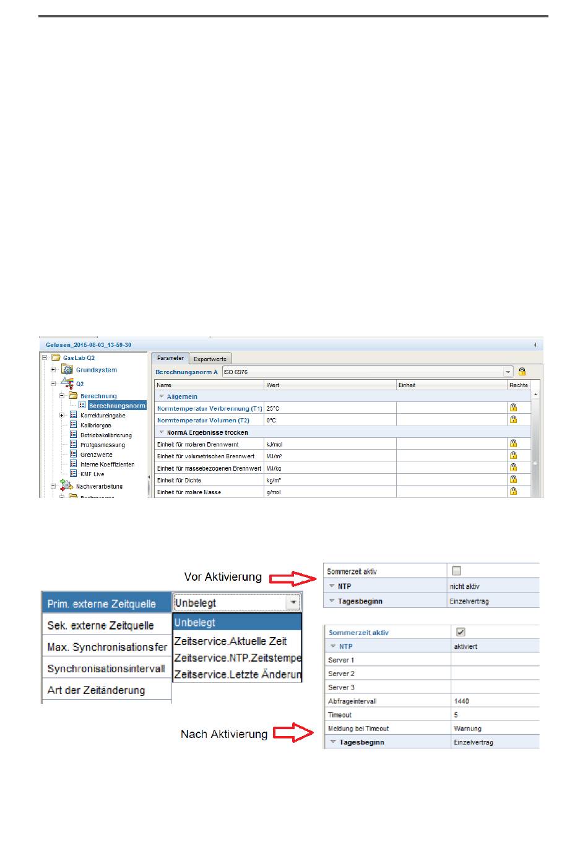This screenshot has height=864, width=588.
Task: Choose Zeitservice.NTP.Zeitstempel option
Action: [237, 657]
